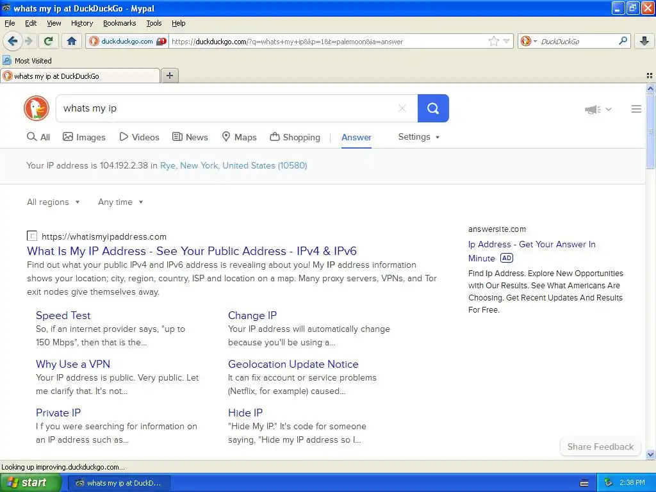This screenshot has height=492, width=656.
Task: Expand the Settings dropdown
Action: click(419, 137)
